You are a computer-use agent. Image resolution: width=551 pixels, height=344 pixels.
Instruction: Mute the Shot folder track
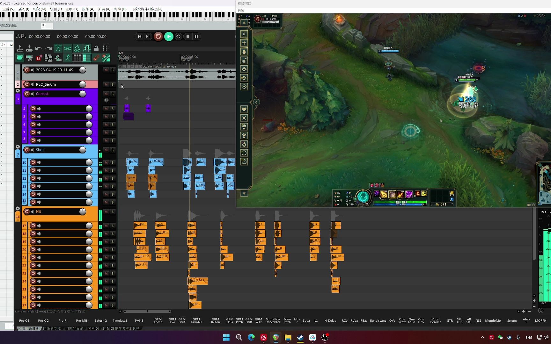[x=106, y=150]
